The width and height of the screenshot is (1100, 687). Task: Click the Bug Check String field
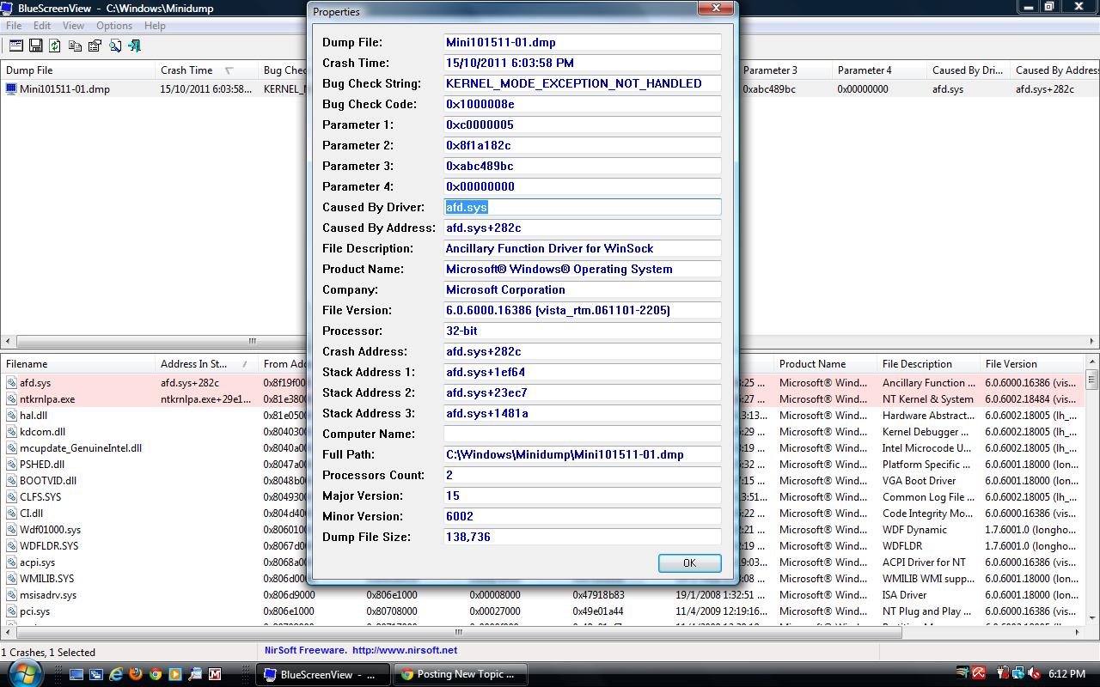click(582, 83)
